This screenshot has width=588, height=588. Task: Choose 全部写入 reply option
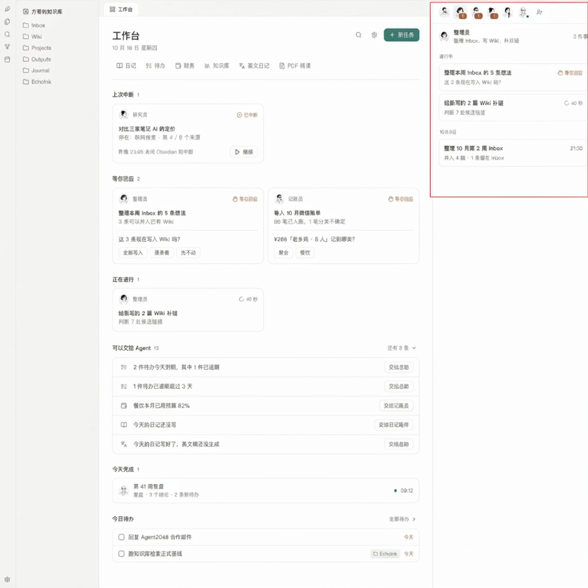133,253
